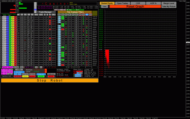Click the highlighted current price label on price axis
The height and width of the screenshot is (119, 190).
coord(188,43)
